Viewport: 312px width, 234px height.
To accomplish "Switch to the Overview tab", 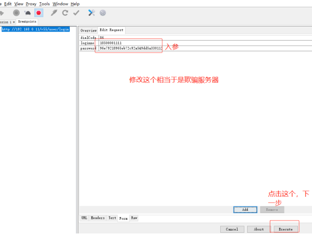I will click(88, 30).
